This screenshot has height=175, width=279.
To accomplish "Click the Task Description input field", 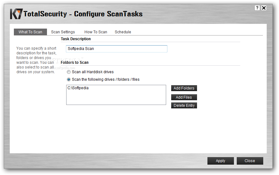I will pos(117,49).
